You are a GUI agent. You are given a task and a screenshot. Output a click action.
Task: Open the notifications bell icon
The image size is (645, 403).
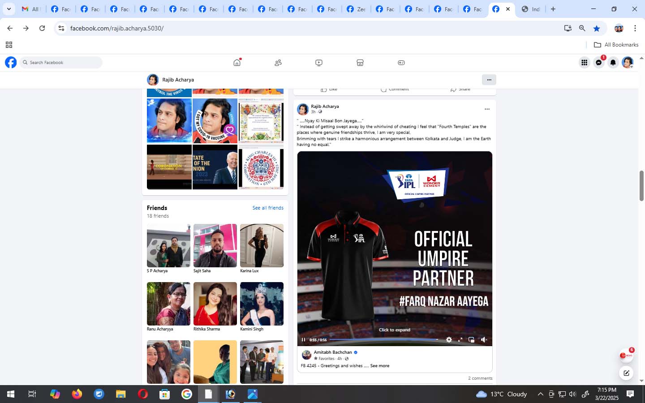coord(613,63)
